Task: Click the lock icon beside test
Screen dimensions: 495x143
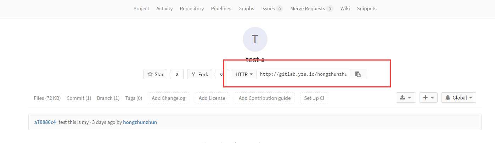Action: click(x=263, y=60)
